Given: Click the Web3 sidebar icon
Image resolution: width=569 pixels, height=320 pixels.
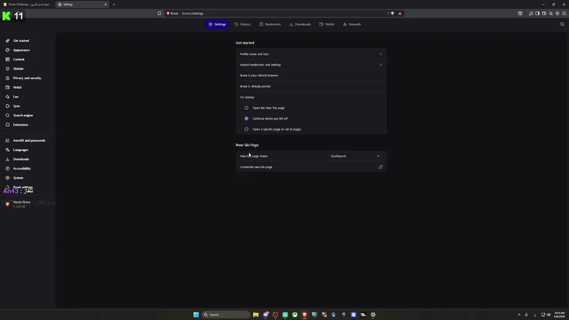Looking at the screenshot, I should (8, 87).
